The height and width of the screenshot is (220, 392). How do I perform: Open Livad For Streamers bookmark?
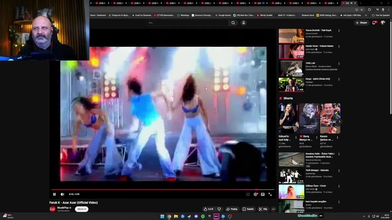[141, 15]
